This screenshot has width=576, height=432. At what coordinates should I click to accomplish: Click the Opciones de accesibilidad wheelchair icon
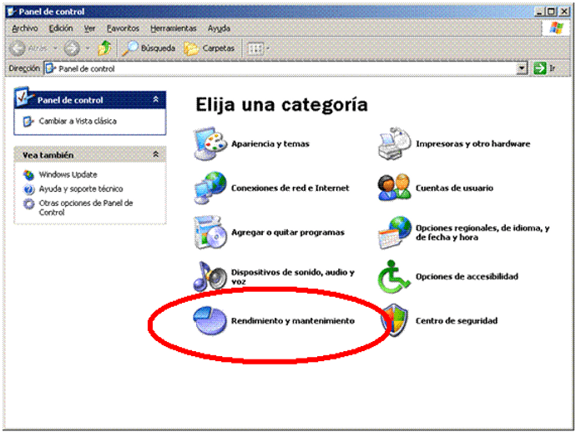394,276
